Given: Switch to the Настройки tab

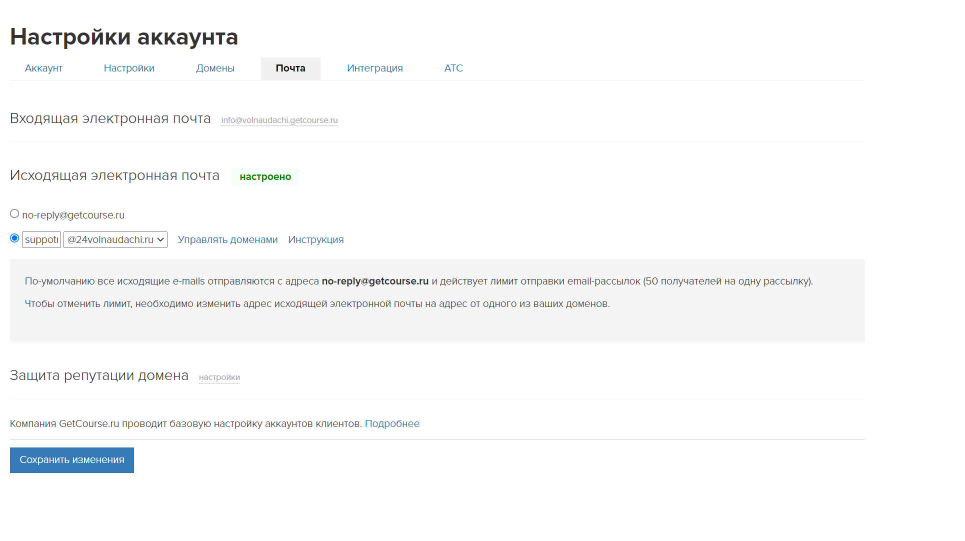Looking at the screenshot, I should 129,68.
